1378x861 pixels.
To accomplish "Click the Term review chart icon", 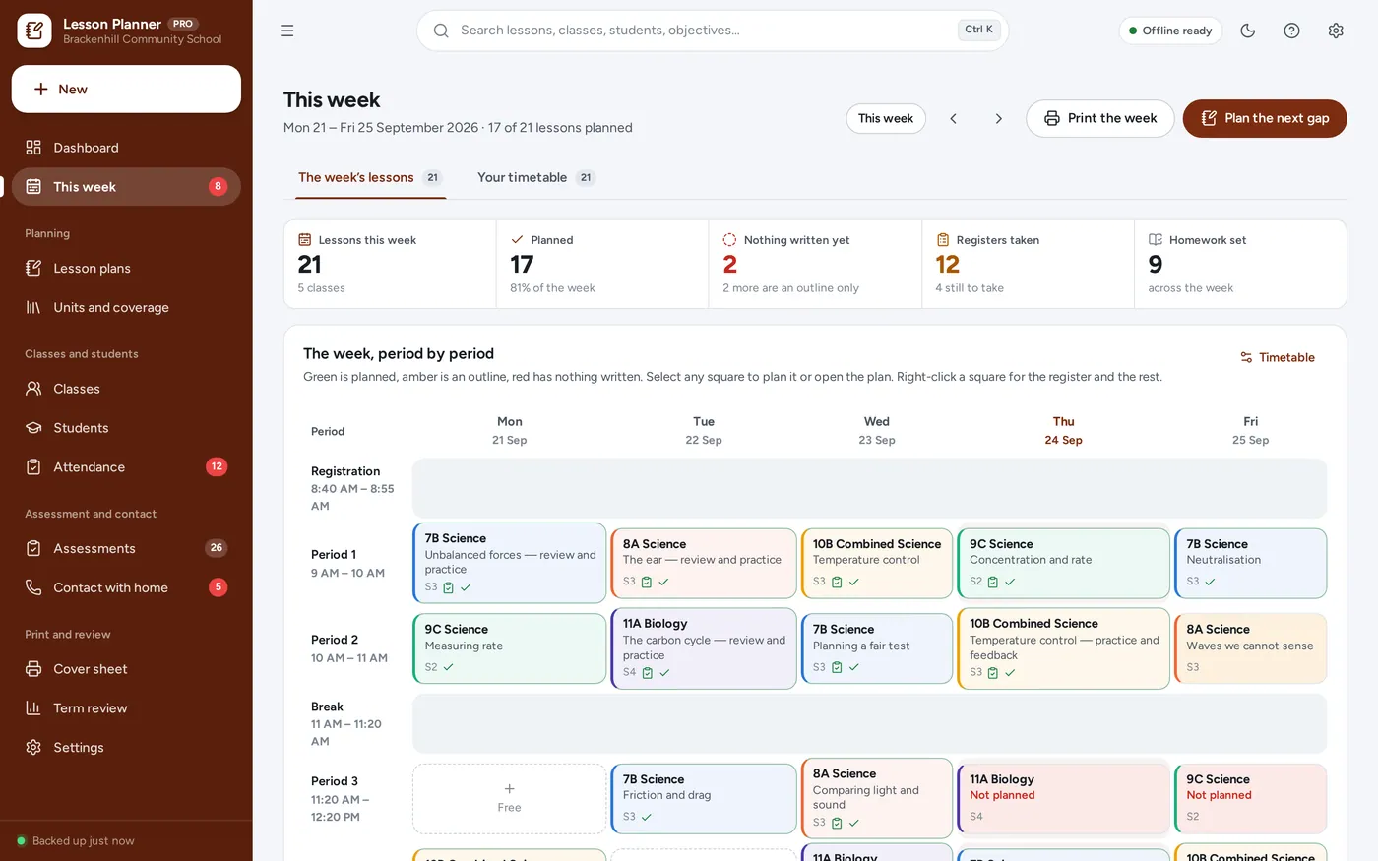I will click(x=33, y=708).
